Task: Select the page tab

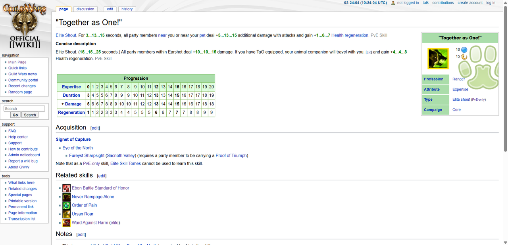Action: (x=63, y=9)
